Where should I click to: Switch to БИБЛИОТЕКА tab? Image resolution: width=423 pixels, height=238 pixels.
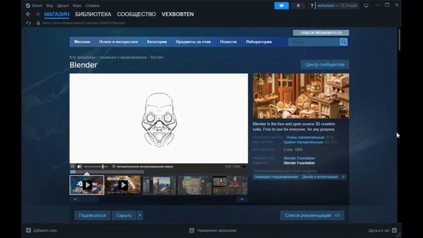point(93,14)
